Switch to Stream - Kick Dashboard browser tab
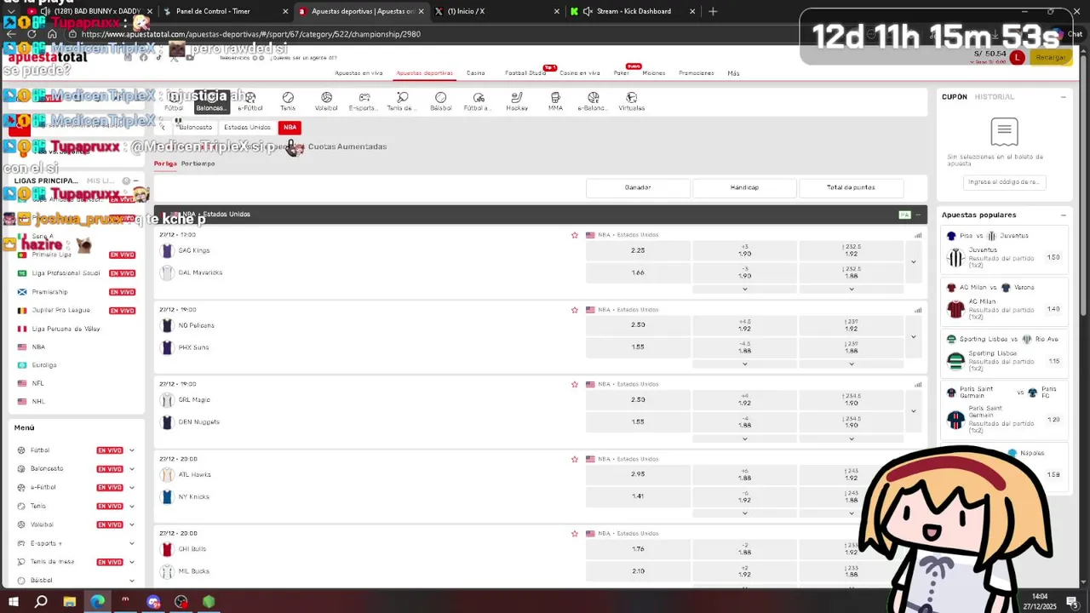The height and width of the screenshot is (613, 1090). click(634, 11)
